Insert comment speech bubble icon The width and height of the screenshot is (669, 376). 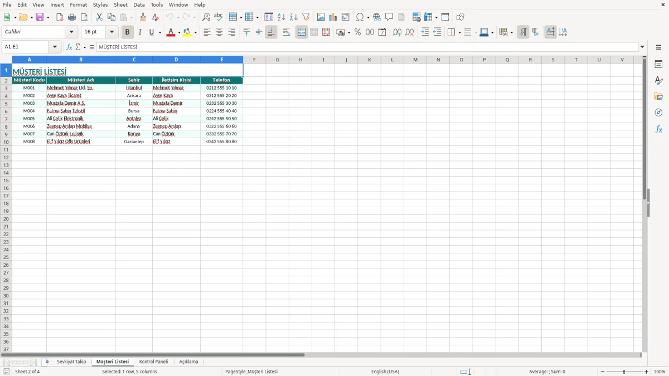[389, 17]
